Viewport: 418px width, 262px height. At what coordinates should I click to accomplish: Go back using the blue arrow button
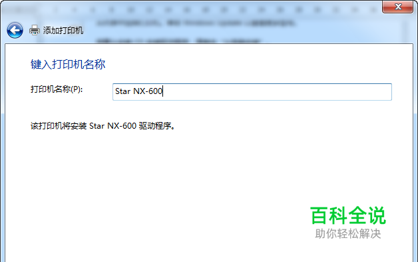(x=15, y=30)
